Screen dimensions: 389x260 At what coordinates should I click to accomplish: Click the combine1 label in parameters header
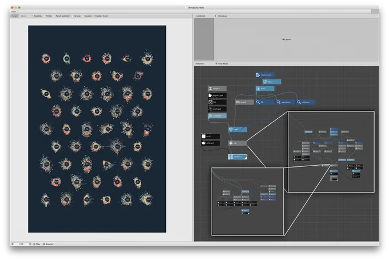tap(200, 16)
